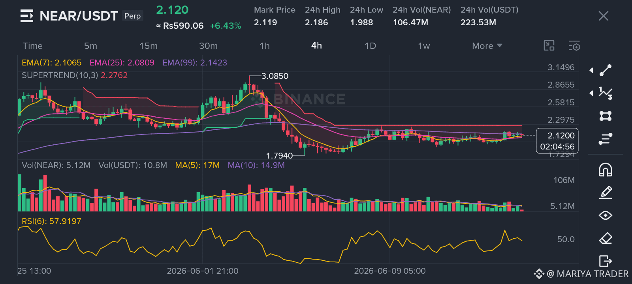Click the EMA(25): 2.0809 label
632x284 pixels.
pos(122,63)
